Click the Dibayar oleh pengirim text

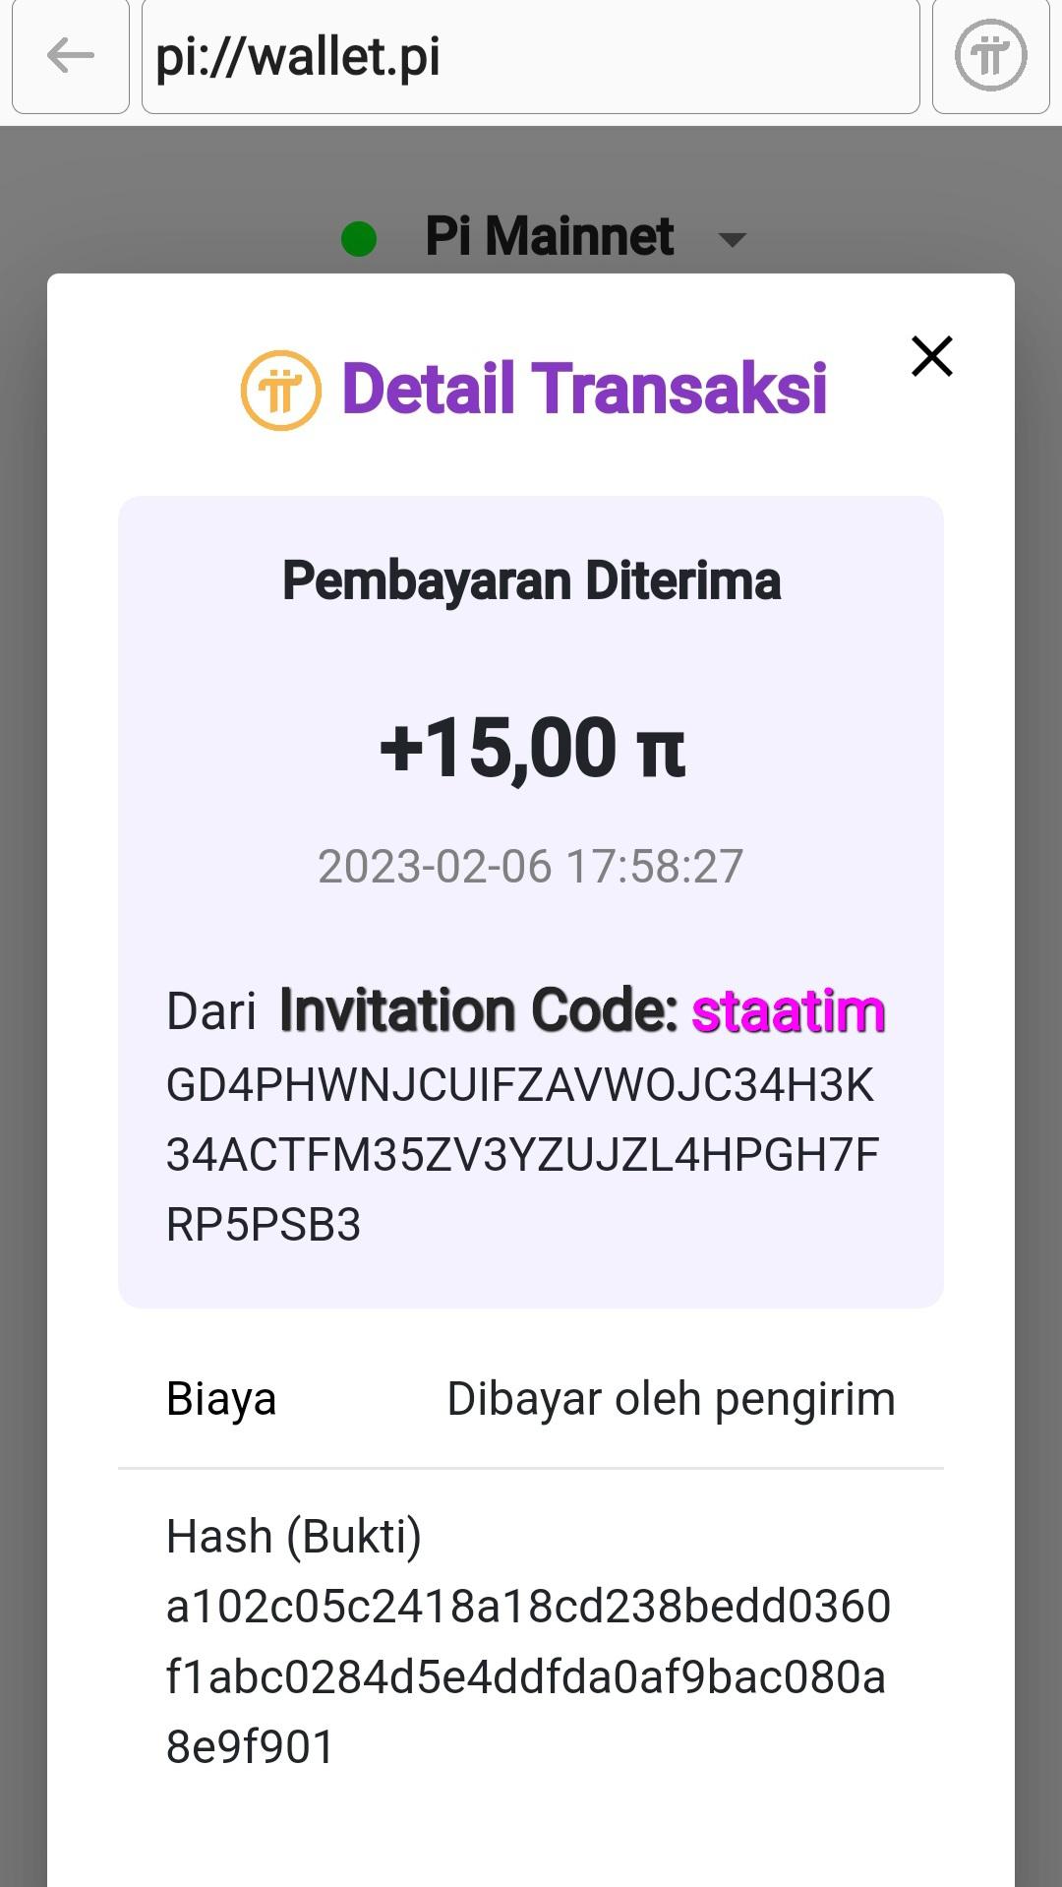671,1399
